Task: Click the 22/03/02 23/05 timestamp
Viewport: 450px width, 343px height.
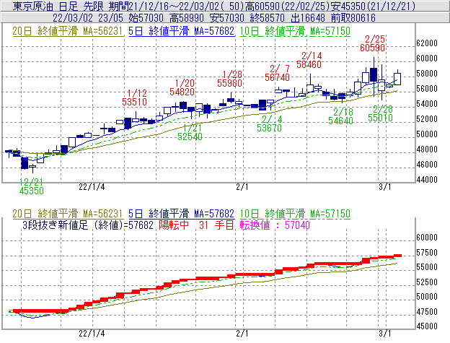Action: [x=88, y=18]
